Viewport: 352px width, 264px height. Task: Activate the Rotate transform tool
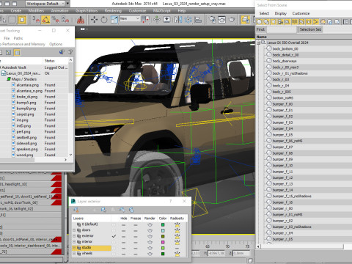click(x=104, y=20)
